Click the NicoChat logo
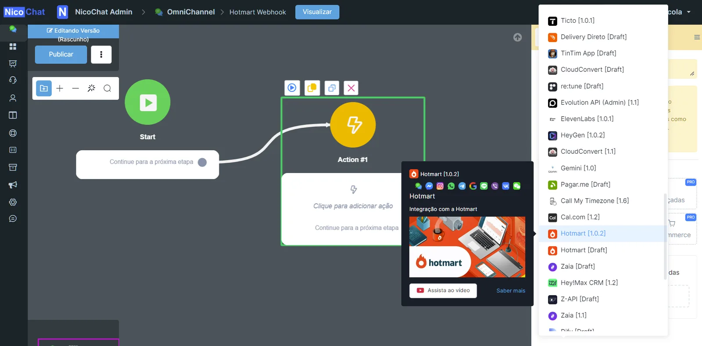 (x=25, y=12)
